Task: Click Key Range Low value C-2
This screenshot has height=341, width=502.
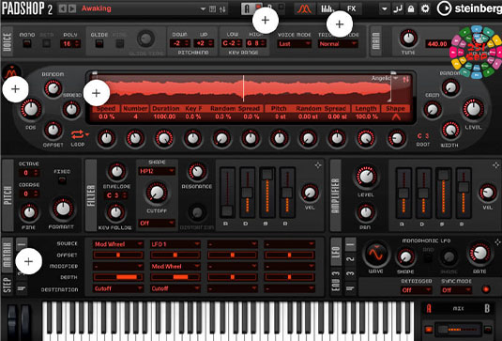Action: 232,43
